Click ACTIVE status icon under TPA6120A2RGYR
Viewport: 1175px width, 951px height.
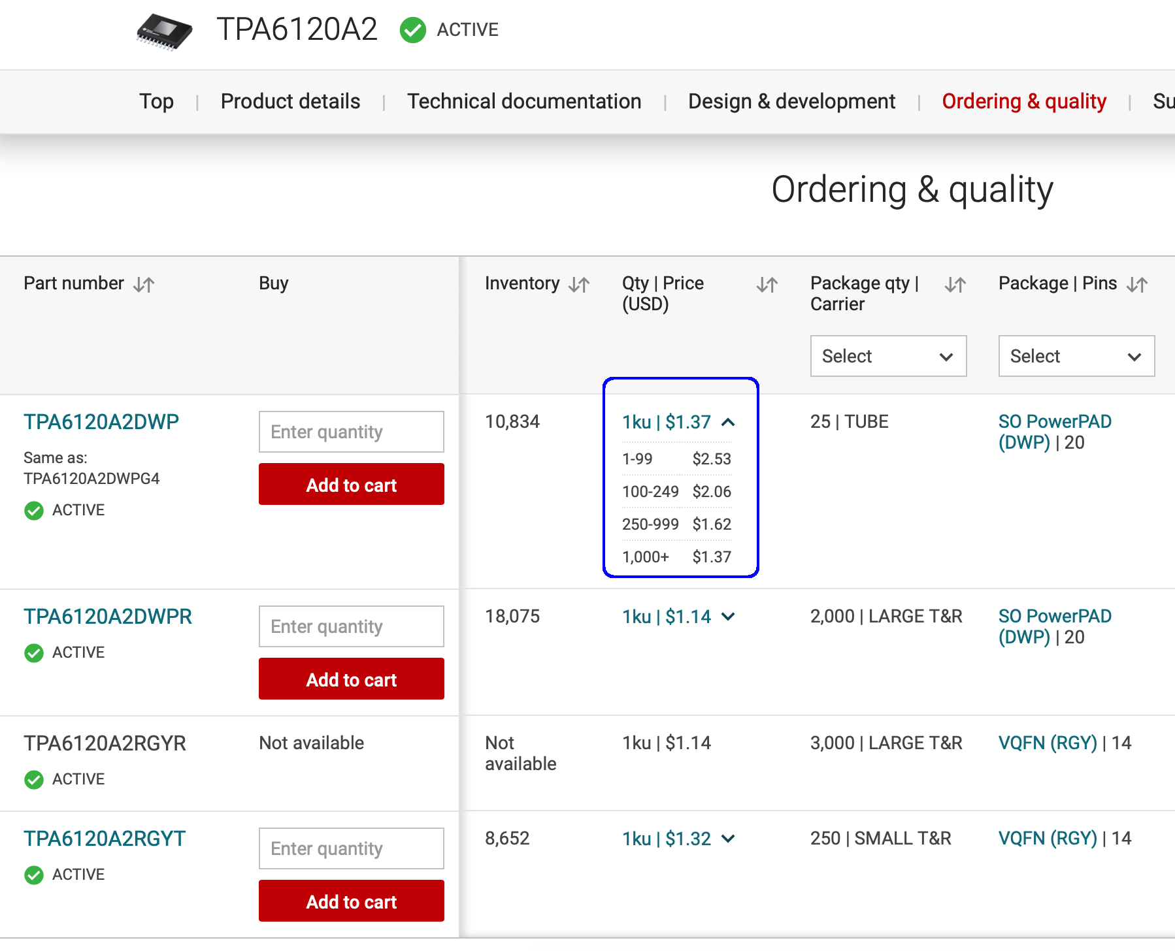(34, 779)
